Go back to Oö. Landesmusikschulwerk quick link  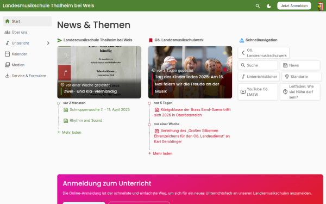pos(264,53)
